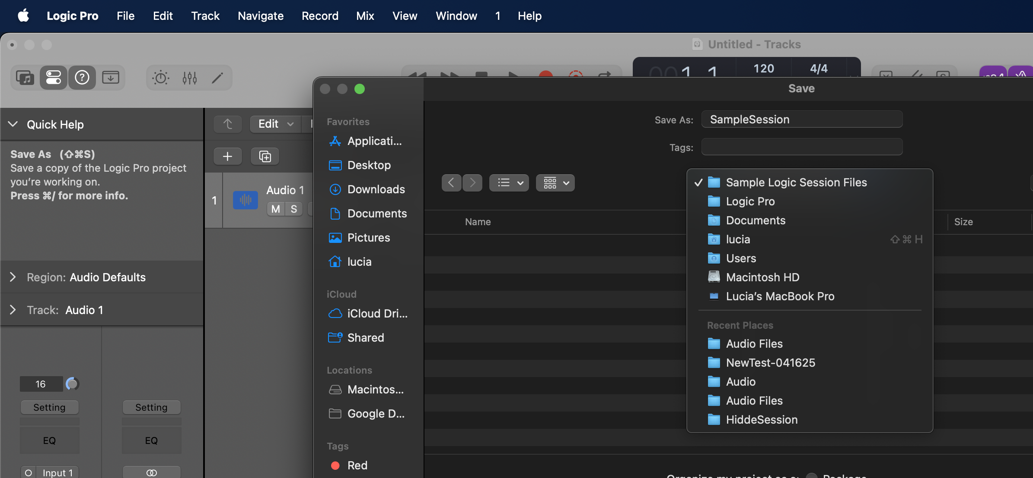1033x478 pixels.
Task: Click the gain knob beside 16
Action: (72, 384)
